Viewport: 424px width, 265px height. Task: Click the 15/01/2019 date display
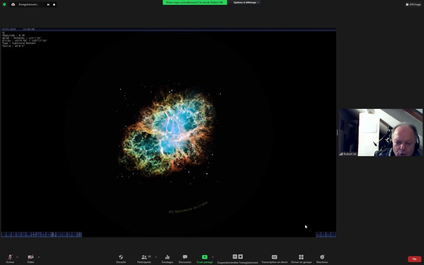[x=9, y=29]
